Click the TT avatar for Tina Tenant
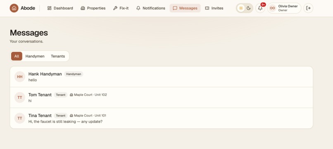333x149 pixels. click(20, 118)
